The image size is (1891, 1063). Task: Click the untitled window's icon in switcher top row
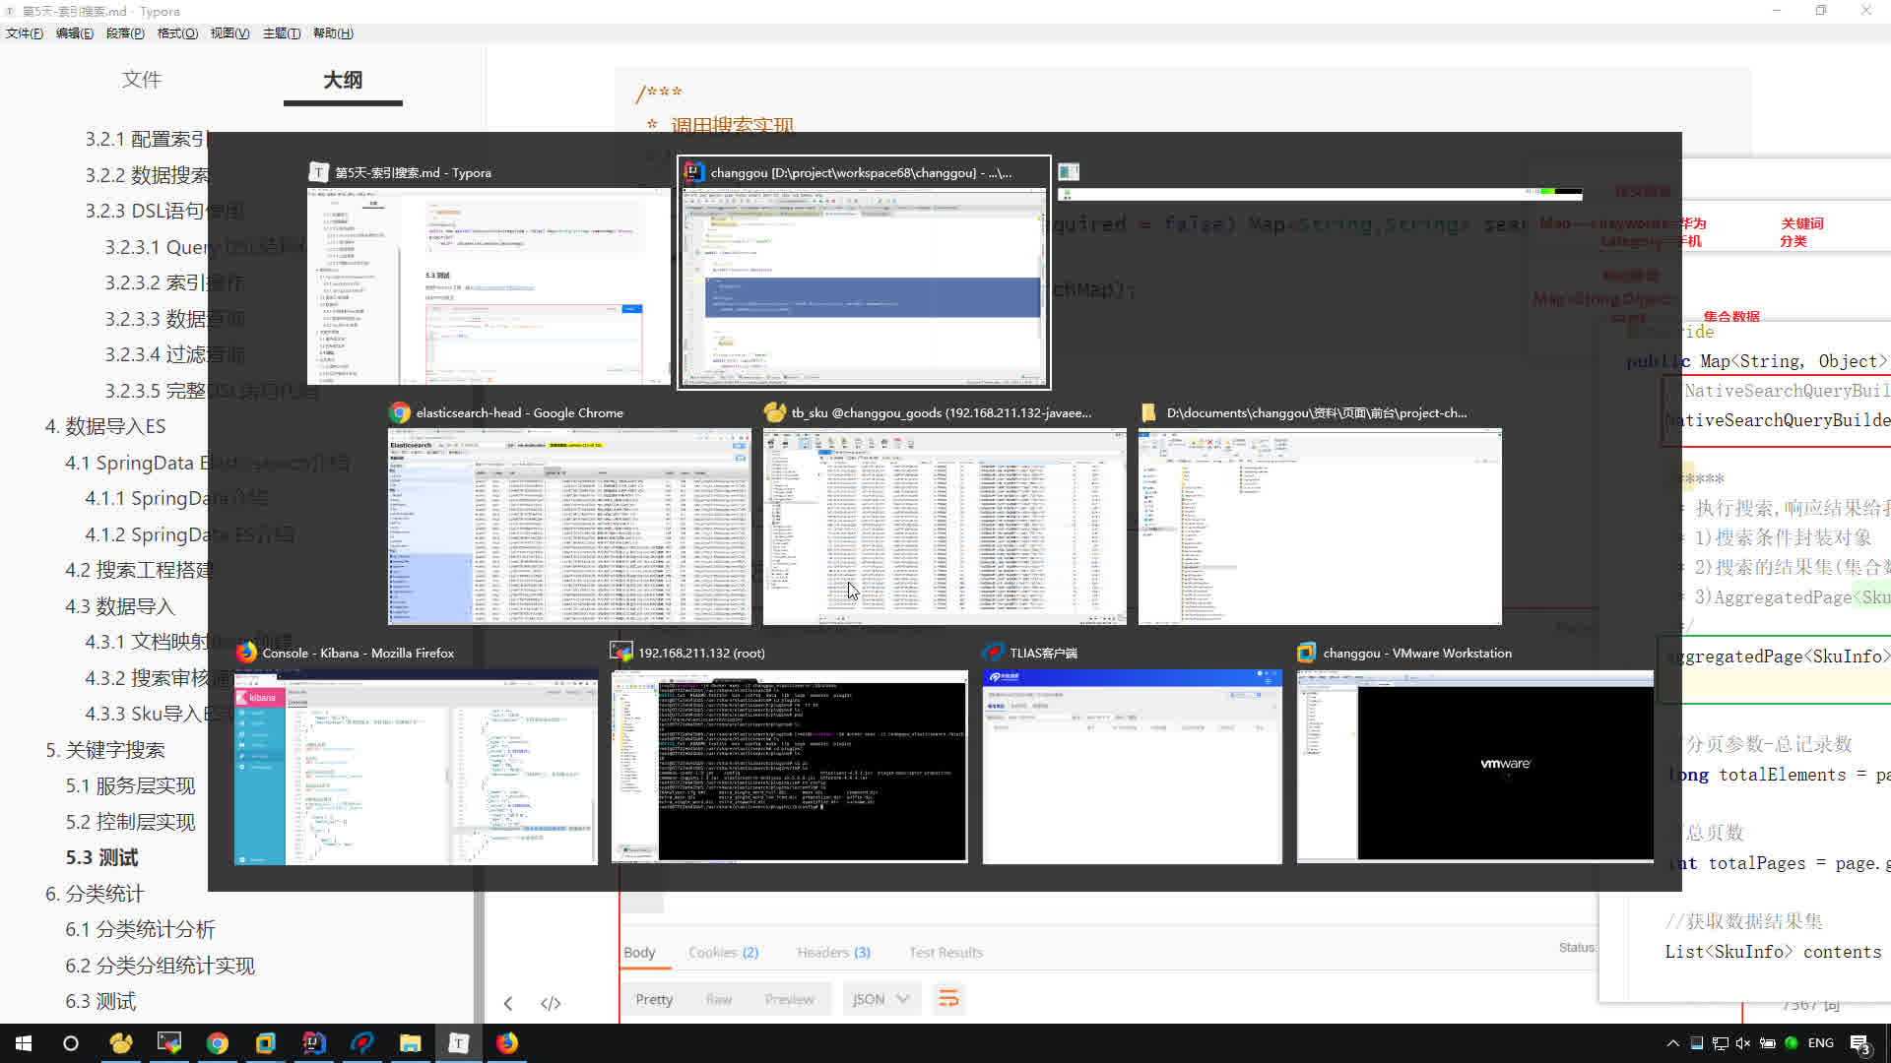click(x=1069, y=172)
